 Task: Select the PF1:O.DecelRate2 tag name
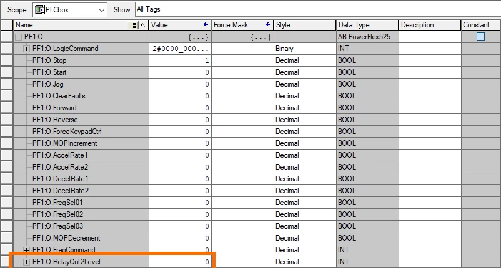(x=61, y=191)
